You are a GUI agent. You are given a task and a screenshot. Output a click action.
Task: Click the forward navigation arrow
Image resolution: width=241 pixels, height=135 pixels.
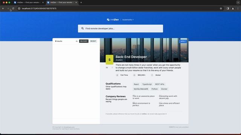[8, 9]
